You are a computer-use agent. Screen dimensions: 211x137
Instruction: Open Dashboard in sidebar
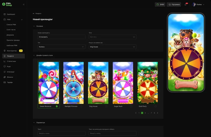point(11,14)
